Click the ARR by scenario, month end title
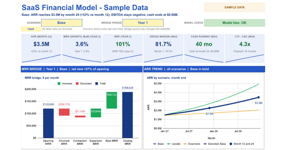This screenshot has height=150, width=282. (166, 78)
